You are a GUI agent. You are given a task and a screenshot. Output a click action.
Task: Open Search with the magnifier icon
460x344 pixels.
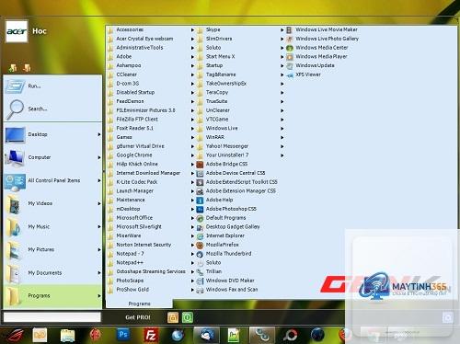[15, 109]
